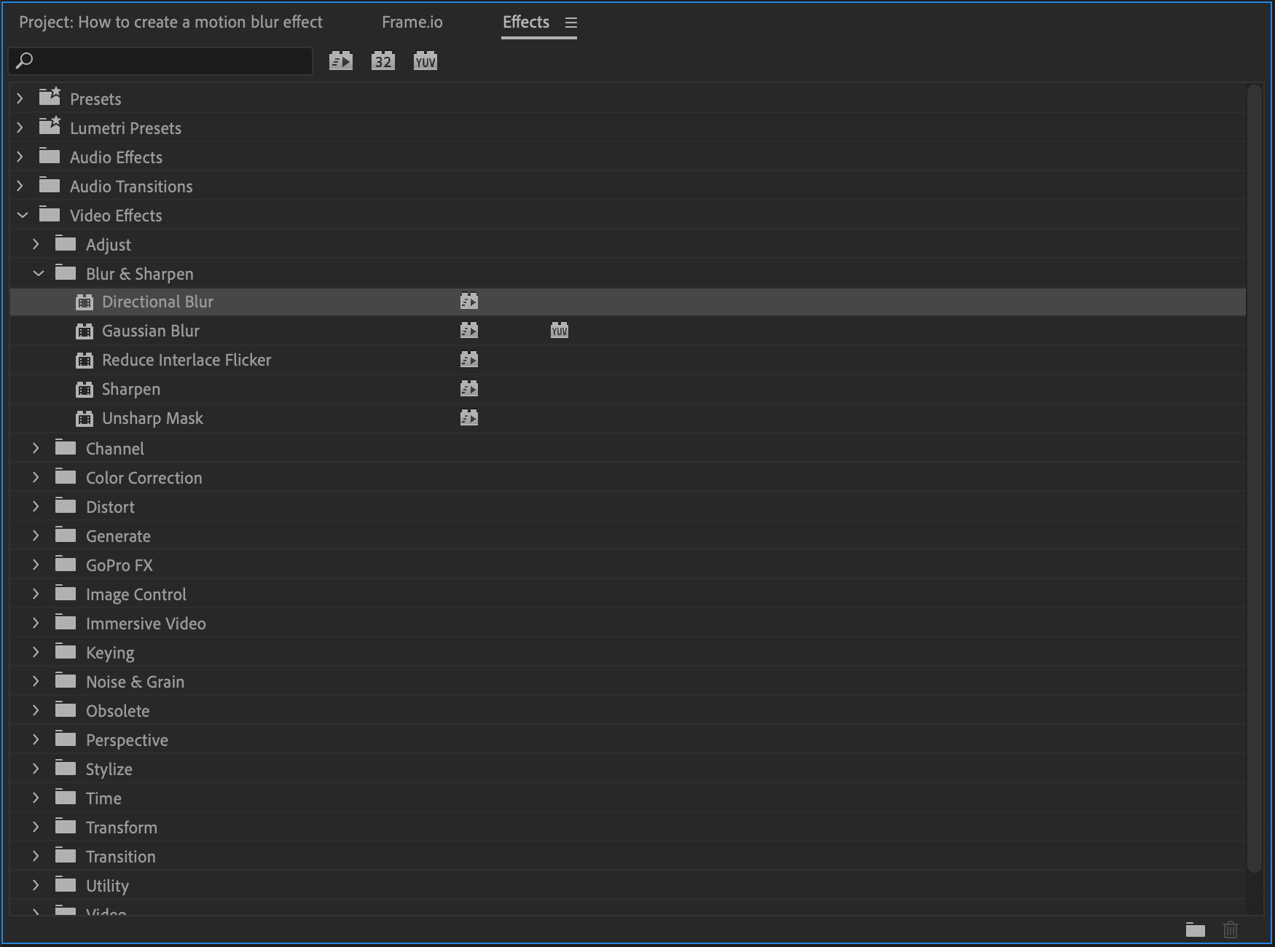
Task: Toggle the YUV Effects filter icon
Action: 425,61
